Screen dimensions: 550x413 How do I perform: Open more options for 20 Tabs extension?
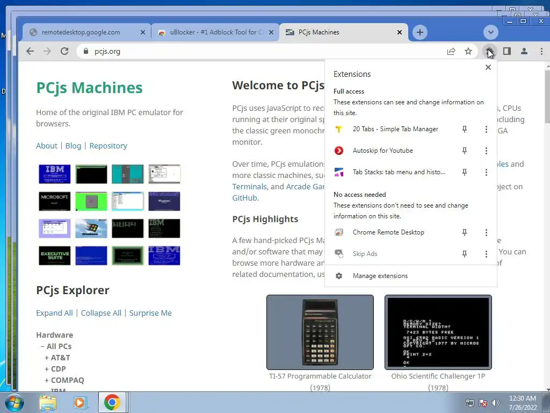486,129
